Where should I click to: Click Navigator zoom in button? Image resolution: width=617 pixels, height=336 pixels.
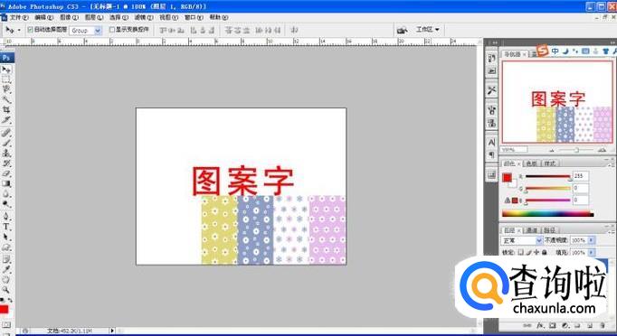pos(602,150)
